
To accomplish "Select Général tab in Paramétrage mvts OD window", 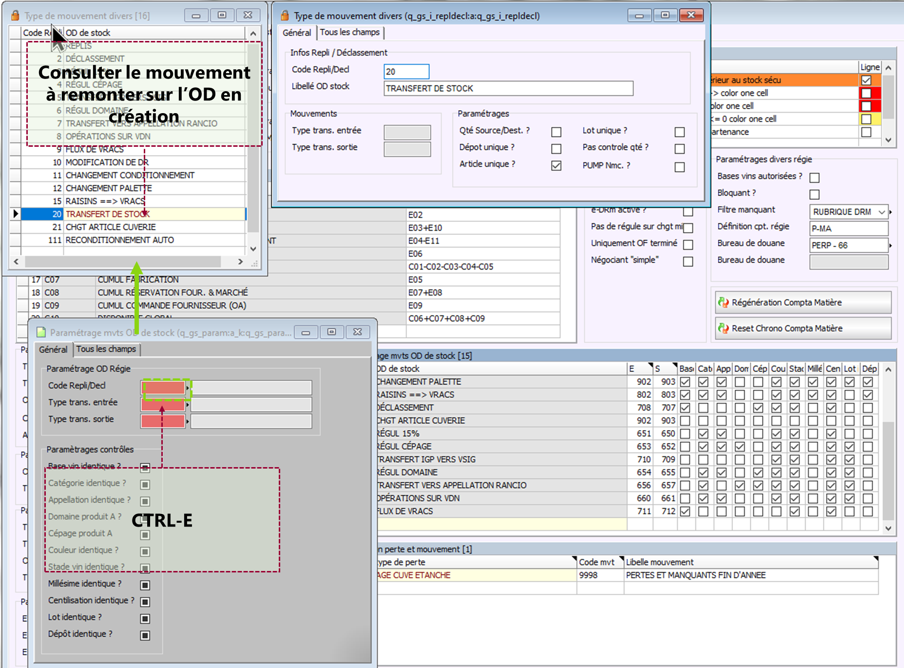I will (53, 350).
